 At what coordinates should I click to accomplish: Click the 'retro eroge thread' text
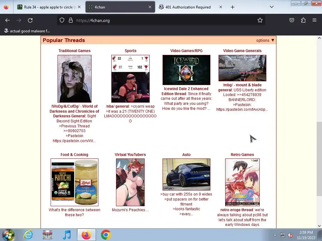(x=236, y=210)
